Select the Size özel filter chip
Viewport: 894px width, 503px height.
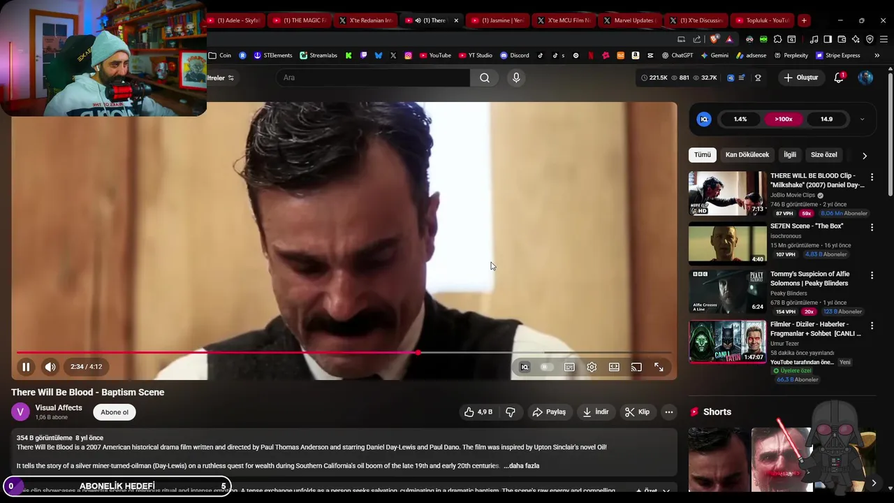(x=824, y=155)
